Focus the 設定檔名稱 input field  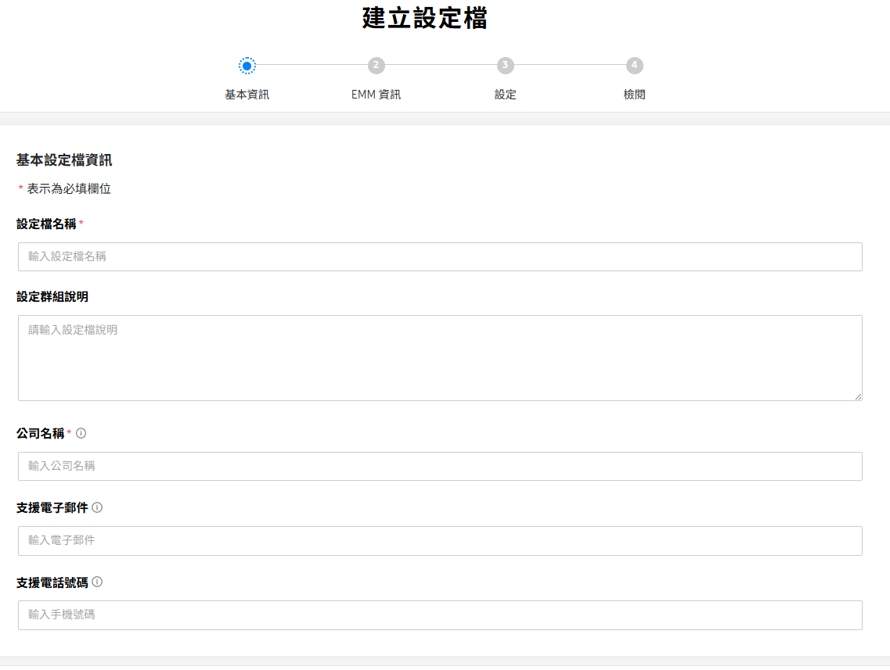pyautogui.click(x=440, y=256)
